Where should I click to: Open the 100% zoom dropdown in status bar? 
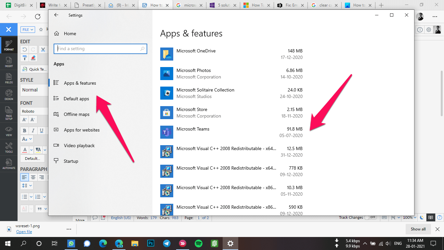(x=410, y=217)
